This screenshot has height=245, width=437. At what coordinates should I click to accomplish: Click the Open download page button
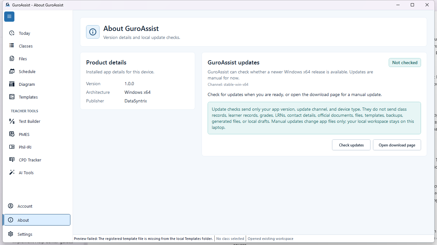(x=397, y=145)
